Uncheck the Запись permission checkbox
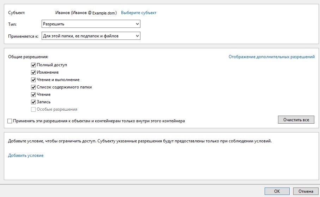The image size is (320, 197). (x=34, y=102)
